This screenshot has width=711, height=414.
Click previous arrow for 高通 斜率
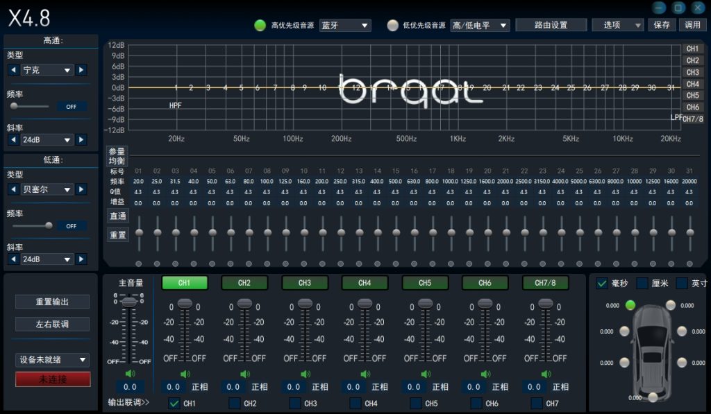point(13,139)
